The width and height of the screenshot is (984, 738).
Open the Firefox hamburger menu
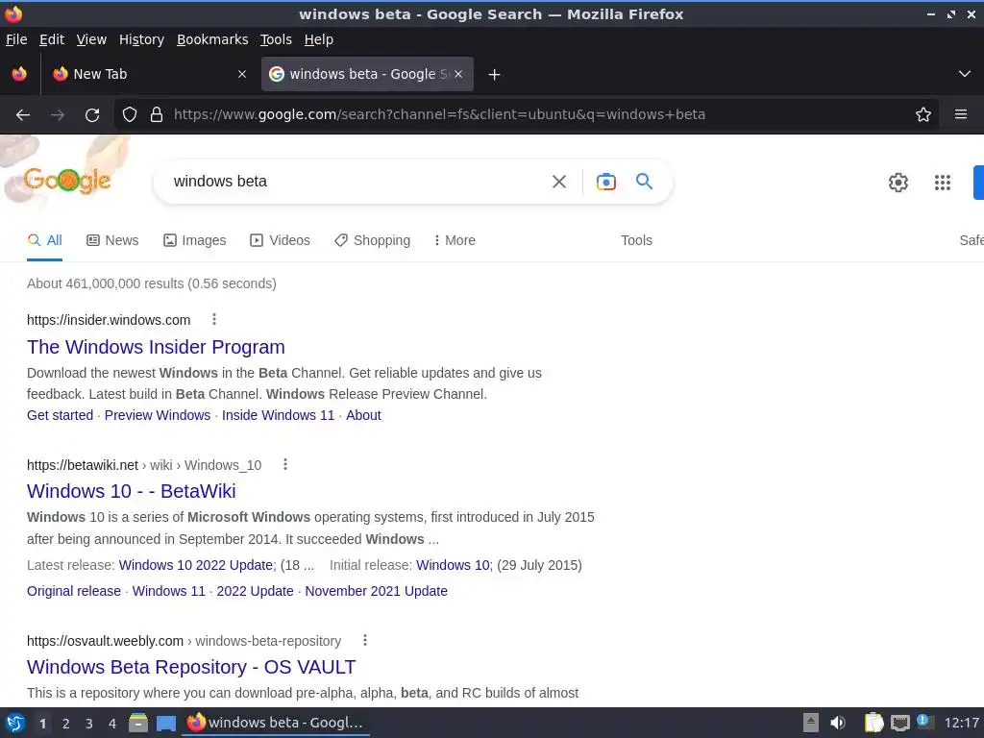coord(961,114)
